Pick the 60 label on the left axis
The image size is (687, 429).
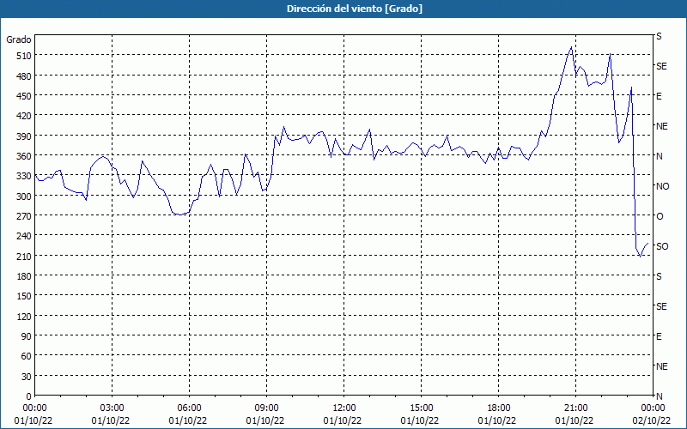[27, 356]
